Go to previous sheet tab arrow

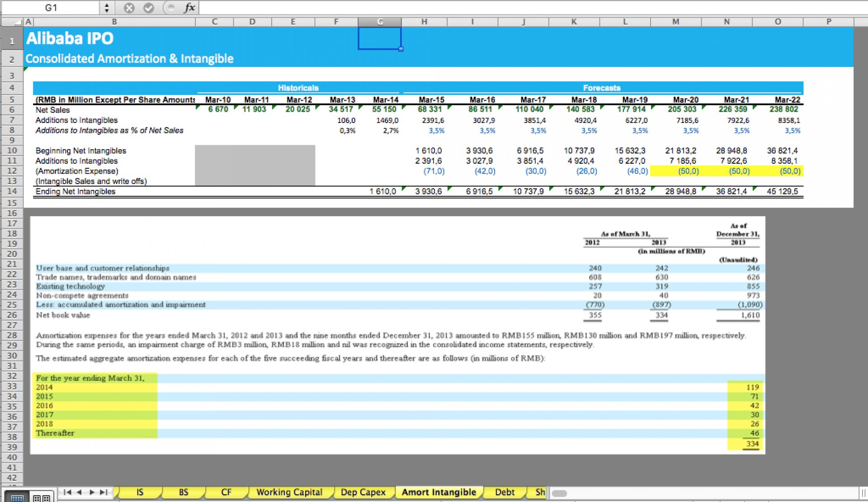point(79,492)
